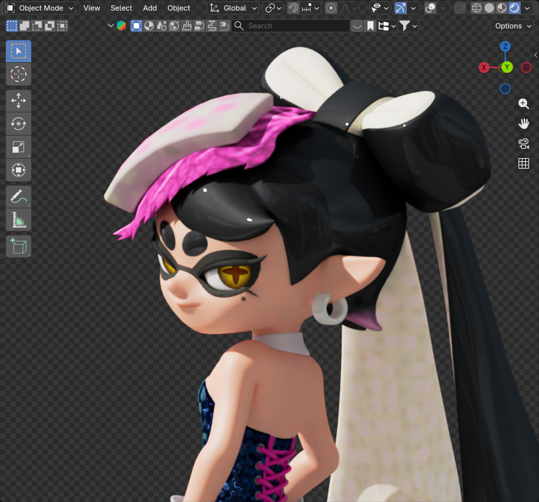
Task: Switch perspective/orthographic with the grid icon
Action: 524,163
